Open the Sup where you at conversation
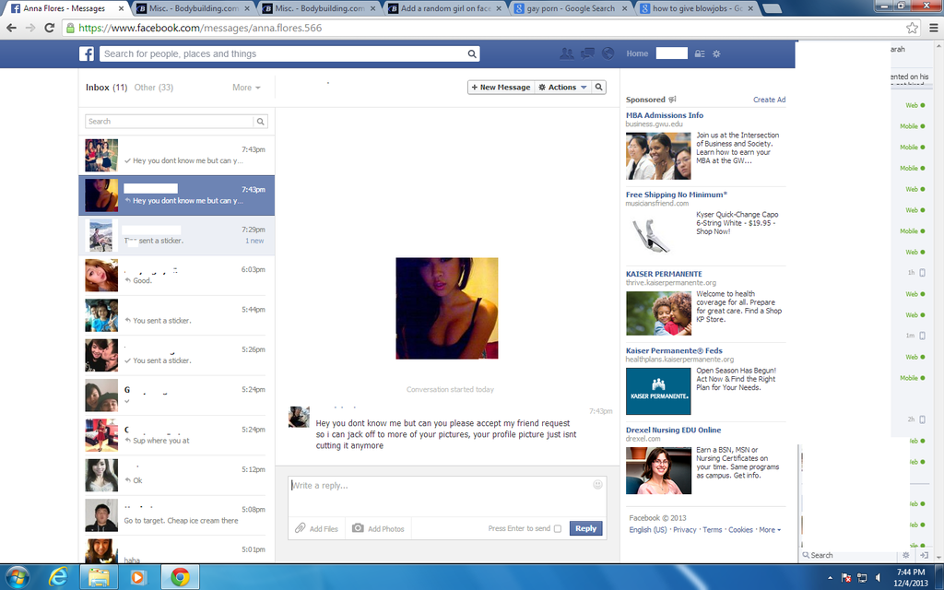The height and width of the screenshot is (590, 944). (176, 435)
